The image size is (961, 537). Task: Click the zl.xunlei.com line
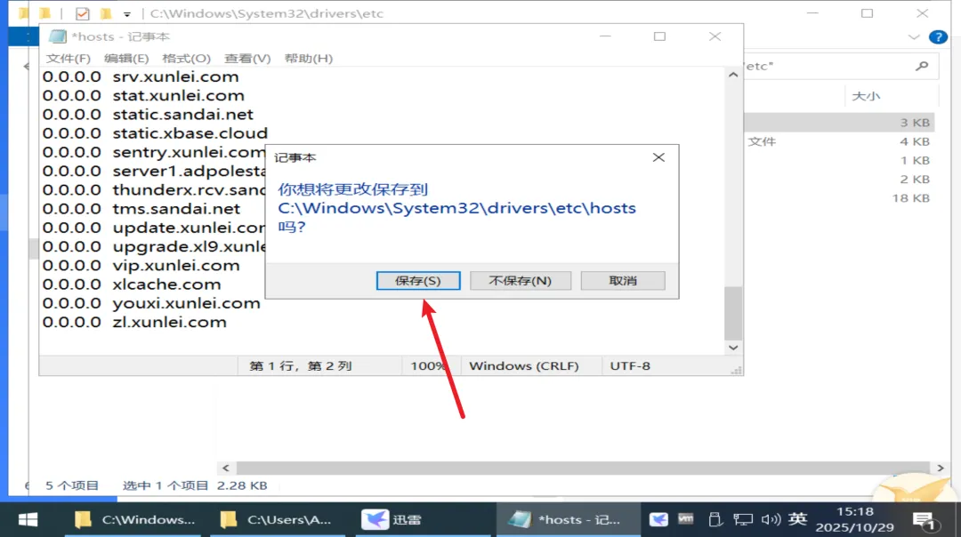(134, 323)
